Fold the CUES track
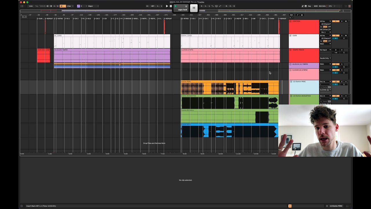 coord(290,35)
